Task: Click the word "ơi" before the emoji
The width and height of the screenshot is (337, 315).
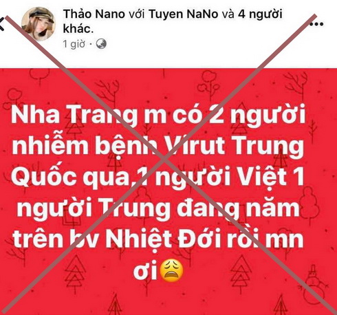Action: click(x=145, y=273)
